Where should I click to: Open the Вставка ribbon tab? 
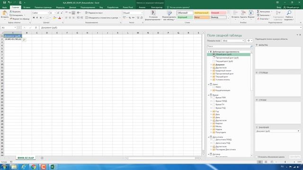(27, 8)
